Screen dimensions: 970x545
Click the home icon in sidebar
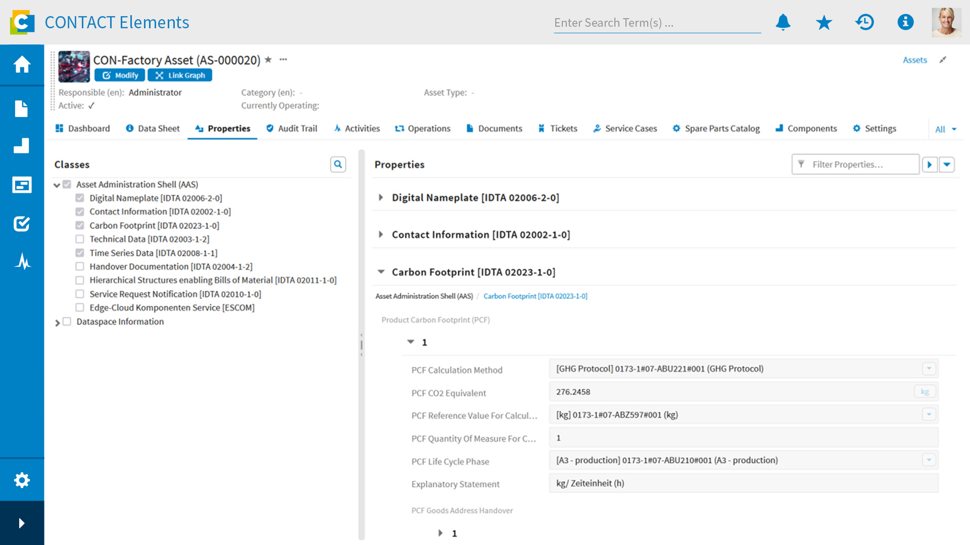(22, 65)
